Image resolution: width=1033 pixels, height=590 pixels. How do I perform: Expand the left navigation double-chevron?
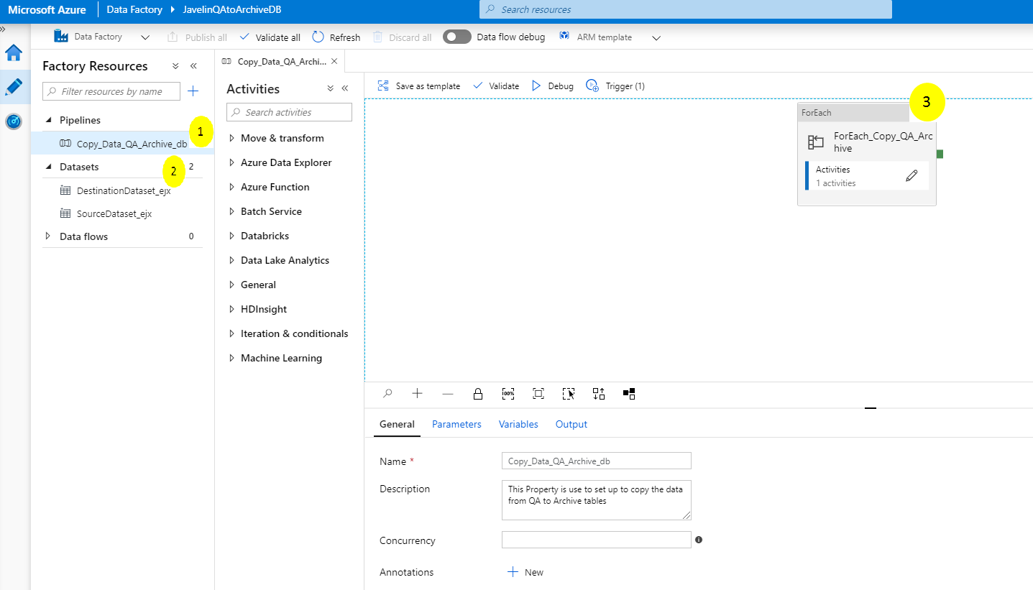tap(3, 29)
